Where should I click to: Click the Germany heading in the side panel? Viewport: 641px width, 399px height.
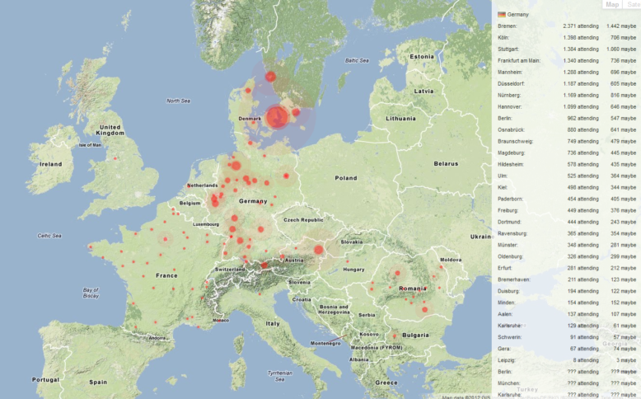coord(518,15)
